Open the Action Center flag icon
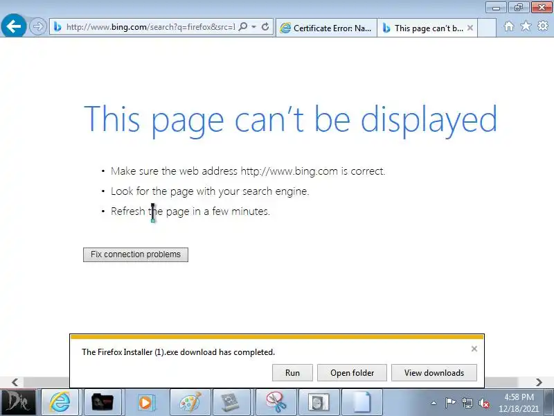This screenshot has width=554, height=416. tap(450, 403)
